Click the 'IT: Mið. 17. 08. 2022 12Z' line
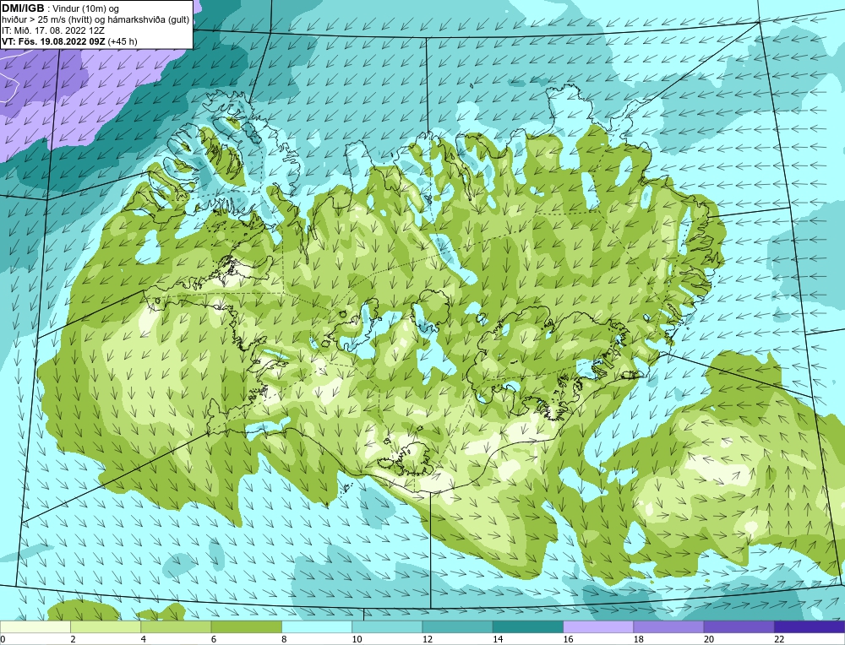845x645 pixels. pyautogui.click(x=52, y=30)
